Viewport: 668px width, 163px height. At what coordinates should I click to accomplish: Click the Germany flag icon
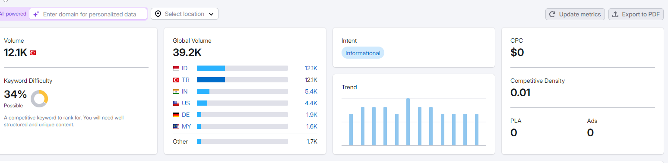coord(176,115)
